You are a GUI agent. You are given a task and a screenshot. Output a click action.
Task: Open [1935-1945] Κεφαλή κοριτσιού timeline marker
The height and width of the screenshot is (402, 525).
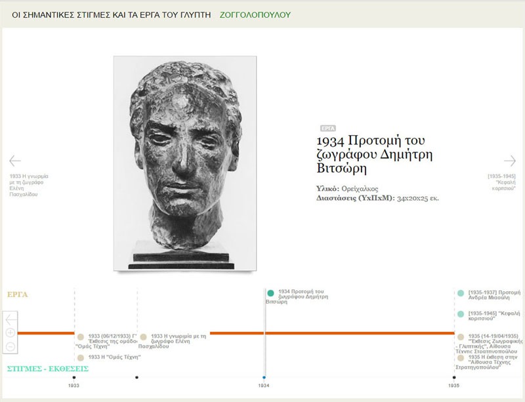(461, 314)
